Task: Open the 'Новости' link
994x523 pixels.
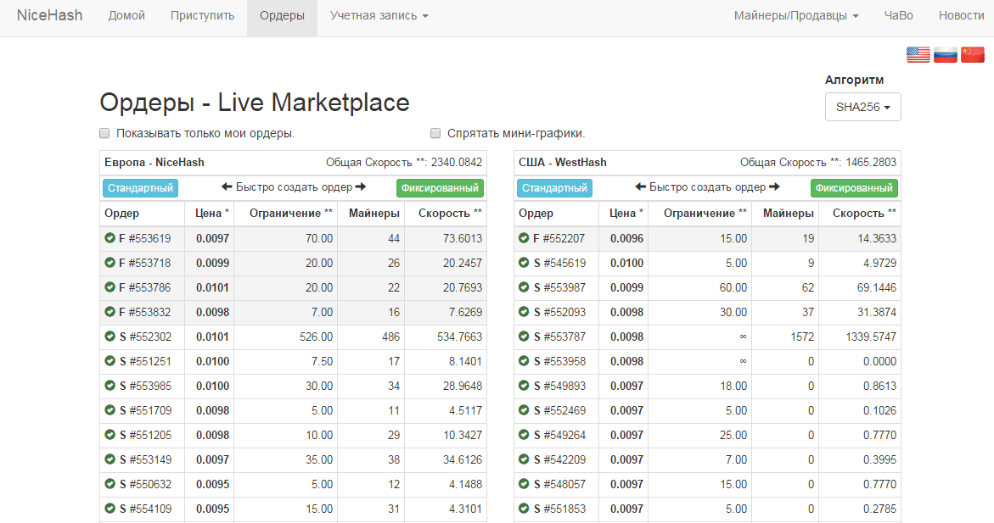Action: [961, 16]
